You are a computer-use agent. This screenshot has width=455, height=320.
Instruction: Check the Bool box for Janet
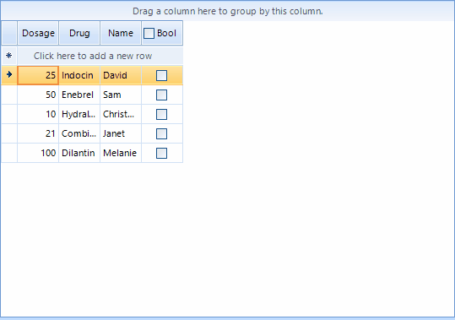pos(161,133)
